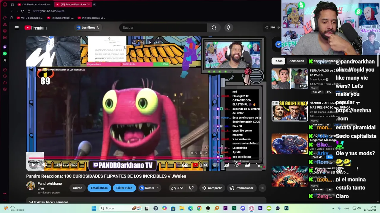Viewport: 380px width, 213px height.
Task: Like the video with 372 thumbs up
Action: point(177,188)
